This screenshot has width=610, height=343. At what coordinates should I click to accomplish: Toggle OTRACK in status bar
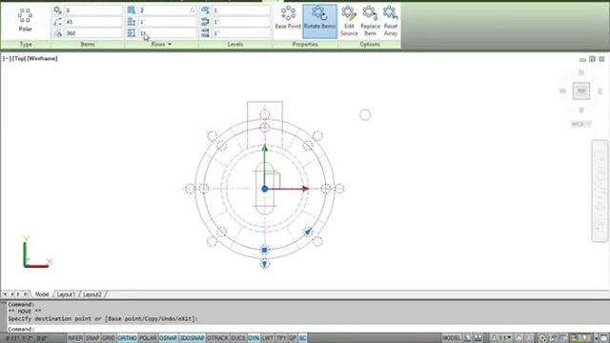click(218, 338)
